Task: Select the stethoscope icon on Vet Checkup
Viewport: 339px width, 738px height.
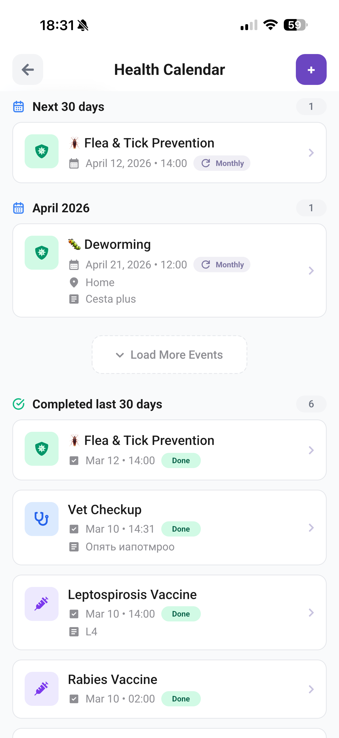Action: click(41, 519)
